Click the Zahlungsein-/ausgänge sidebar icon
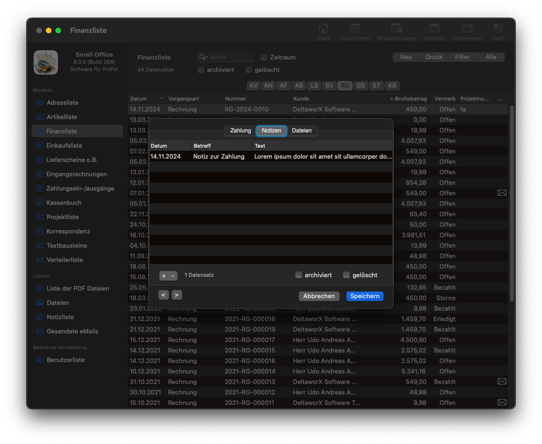Viewport: 542px width, 444px height. tap(40, 189)
